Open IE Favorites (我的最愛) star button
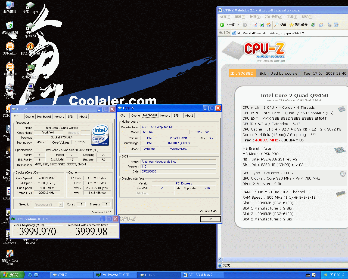Image resolution: width=348 pixels, height=279 pixels. pyautogui.click(x=298, y=25)
